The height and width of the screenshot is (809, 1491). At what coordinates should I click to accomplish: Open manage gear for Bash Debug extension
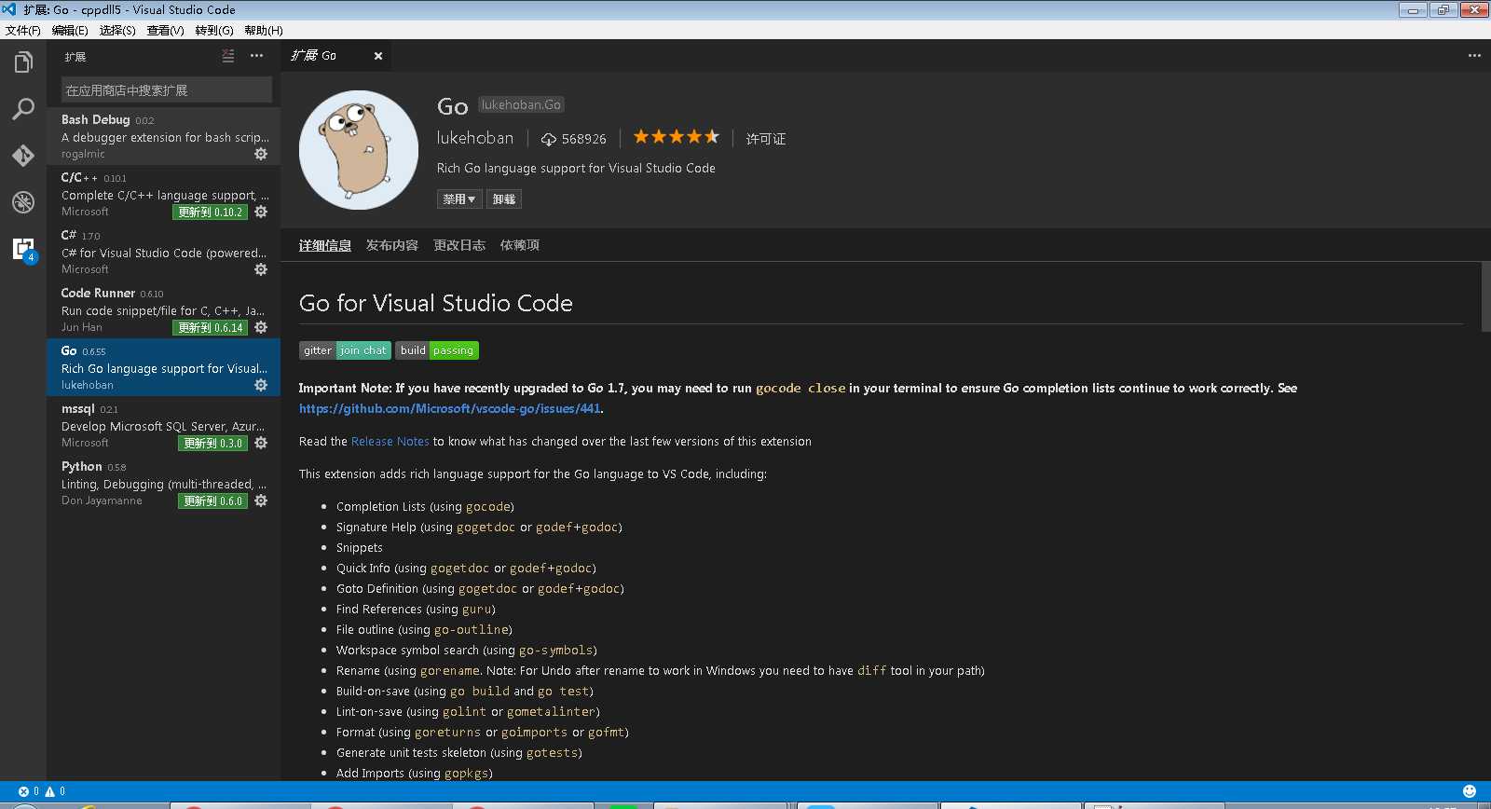(x=261, y=154)
